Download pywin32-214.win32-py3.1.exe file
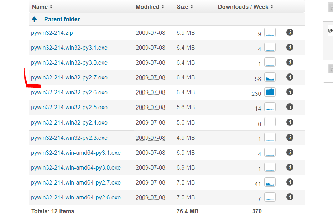This screenshot has width=333, height=220. [69, 48]
